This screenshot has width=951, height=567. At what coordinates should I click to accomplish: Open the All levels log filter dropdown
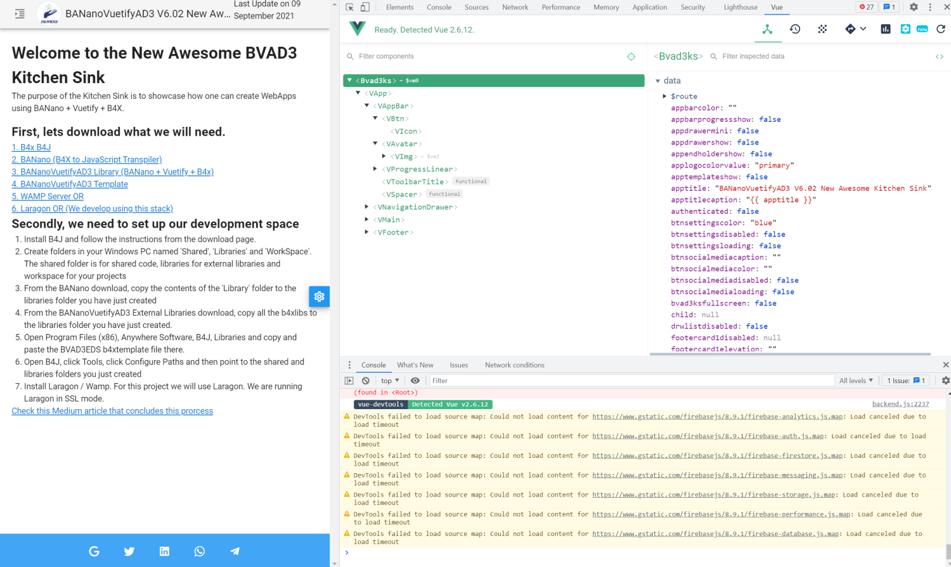click(x=856, y=381)
